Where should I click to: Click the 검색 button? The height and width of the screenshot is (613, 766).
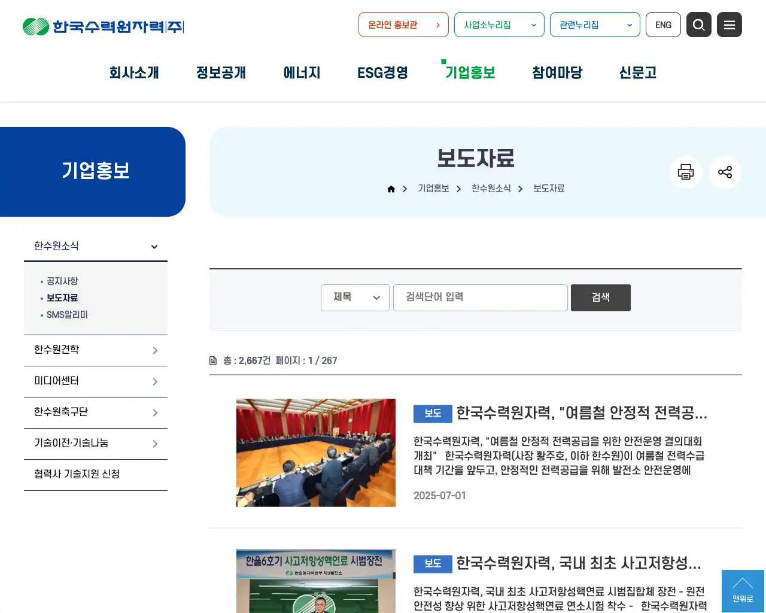click(601, 298)
